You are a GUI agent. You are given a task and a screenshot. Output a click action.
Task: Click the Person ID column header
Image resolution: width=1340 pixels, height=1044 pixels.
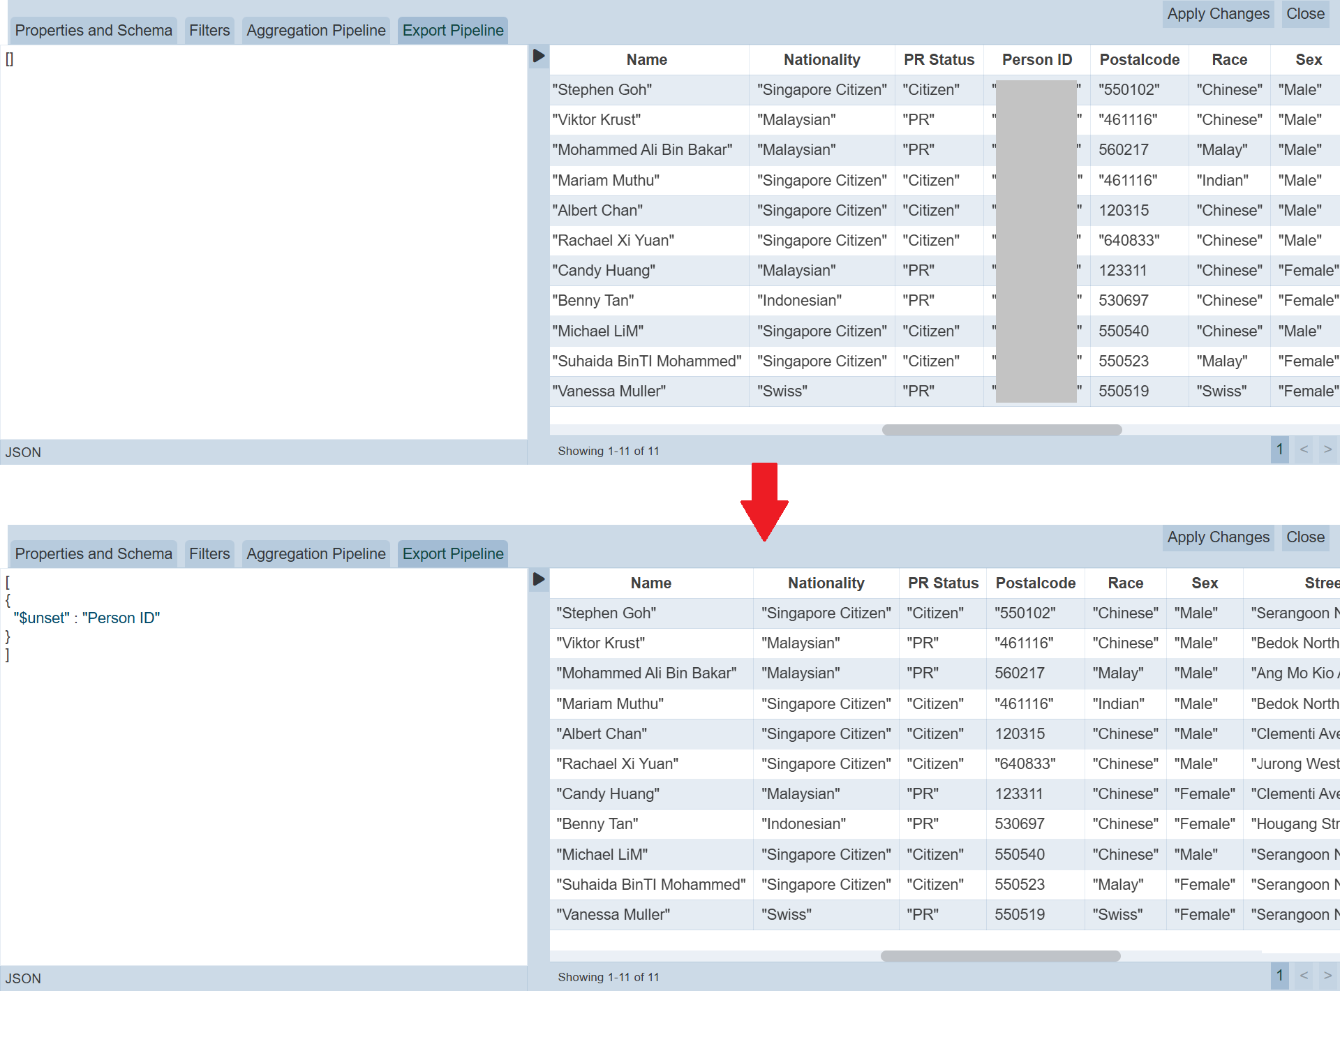pos(1036,60)
